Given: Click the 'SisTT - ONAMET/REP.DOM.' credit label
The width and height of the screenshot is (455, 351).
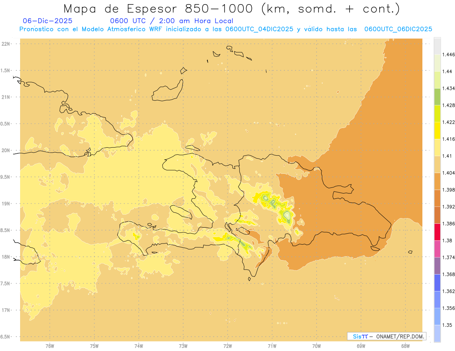Looking at the screenshot, I should [387, 336].
